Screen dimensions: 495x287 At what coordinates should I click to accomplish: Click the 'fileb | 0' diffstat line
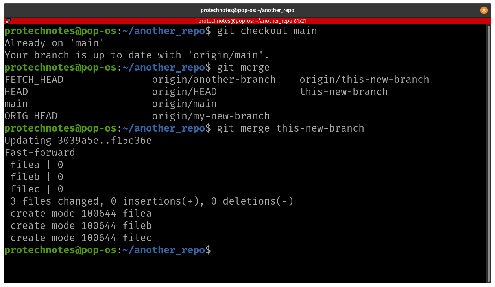(x=37, y=177)
